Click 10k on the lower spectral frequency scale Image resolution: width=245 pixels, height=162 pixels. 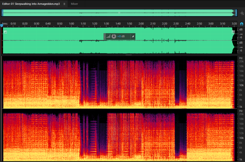tap(241, 138)
